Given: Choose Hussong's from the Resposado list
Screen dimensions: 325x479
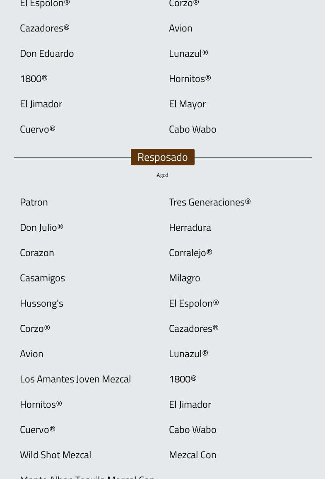Looking at the screenshot, I should pos(41,303).
